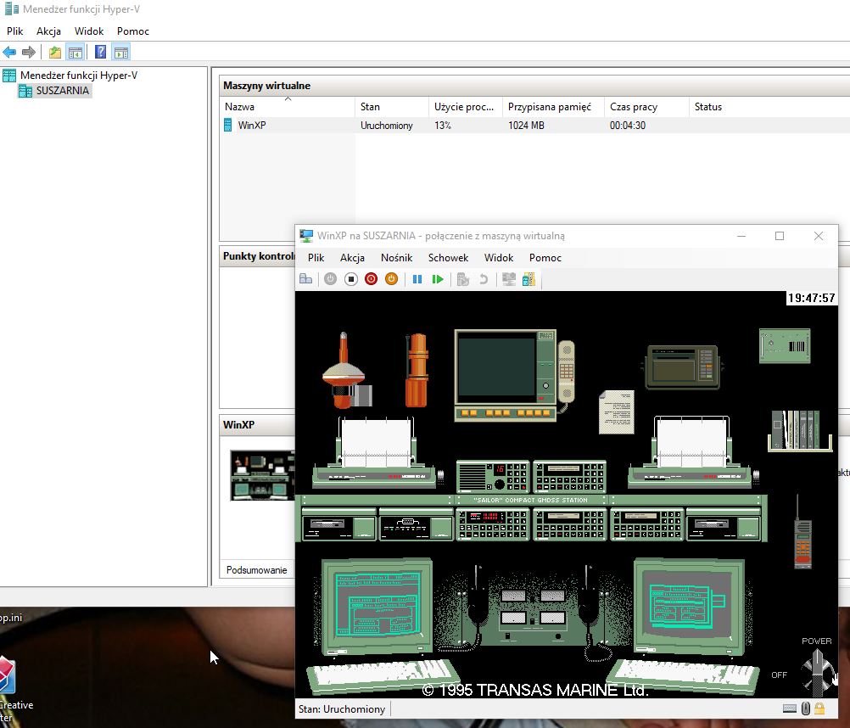Switch to the Podsumowanie tab
Viewport: 850px width, 728px height.
click(x=256, y=569)
